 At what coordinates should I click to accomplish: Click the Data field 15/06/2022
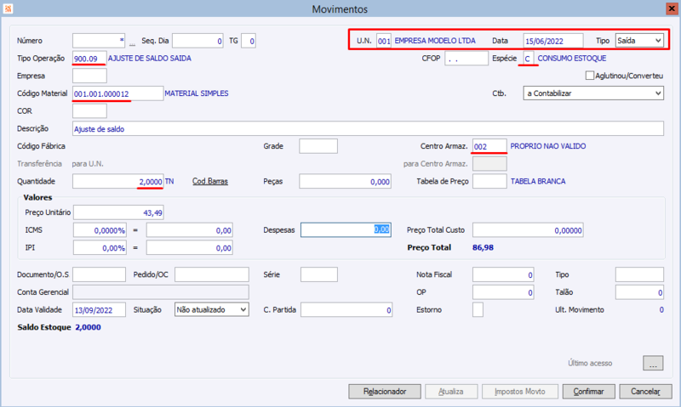pos(552,41)
